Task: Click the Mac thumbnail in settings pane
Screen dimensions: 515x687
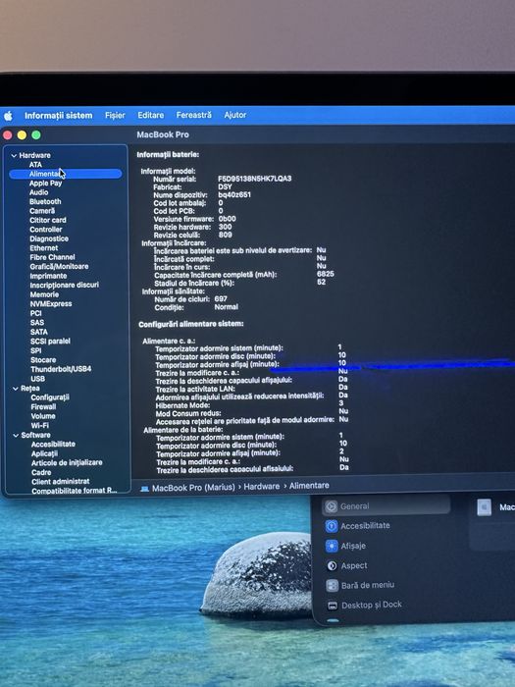Action: [x=484, y=507]
